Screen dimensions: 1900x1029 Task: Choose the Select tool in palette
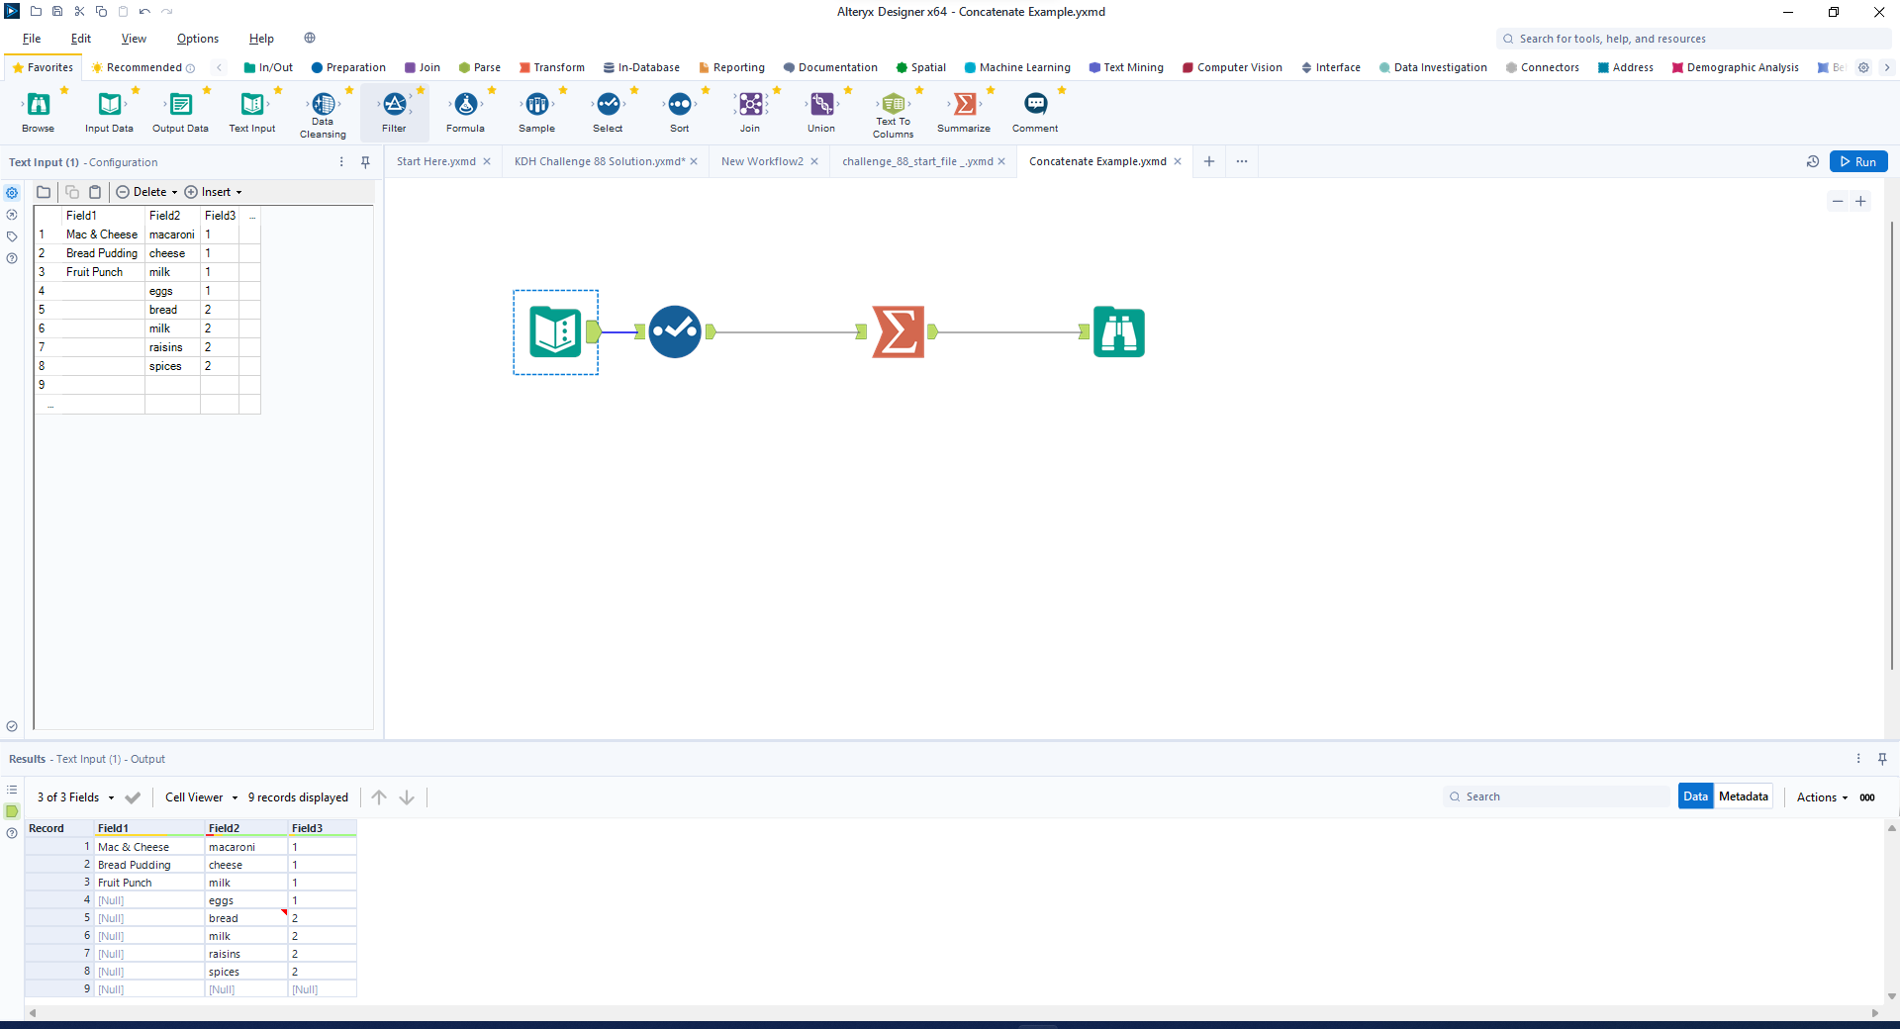click(609, 104)
